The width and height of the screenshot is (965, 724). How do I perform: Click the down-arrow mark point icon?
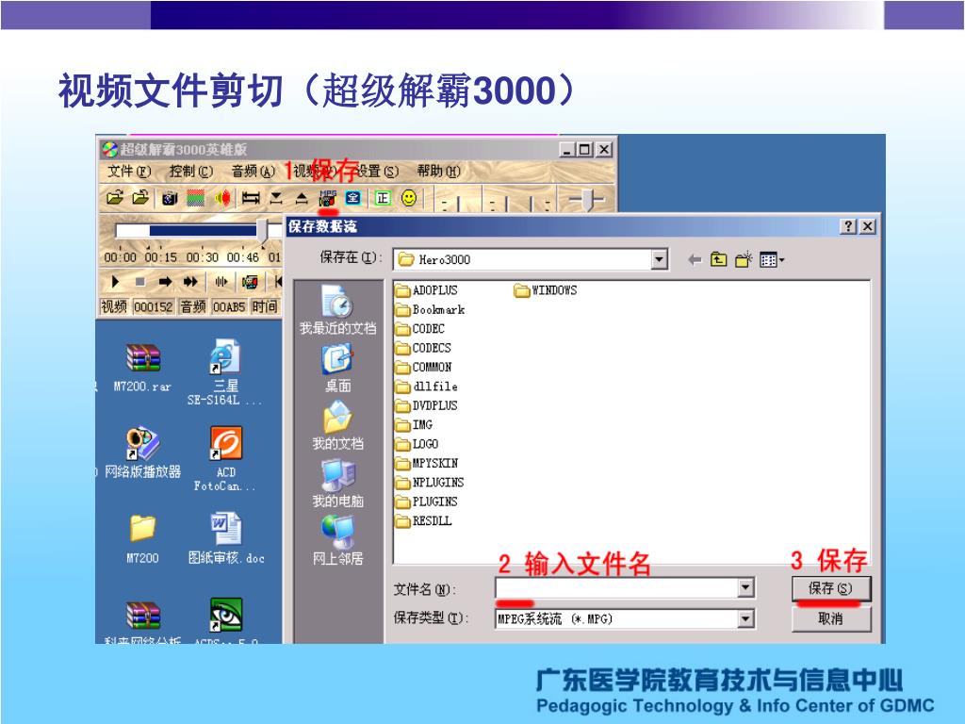point(276,198)
